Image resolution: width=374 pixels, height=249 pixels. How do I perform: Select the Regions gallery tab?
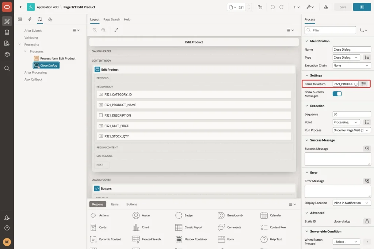click(x=98, y=204)
